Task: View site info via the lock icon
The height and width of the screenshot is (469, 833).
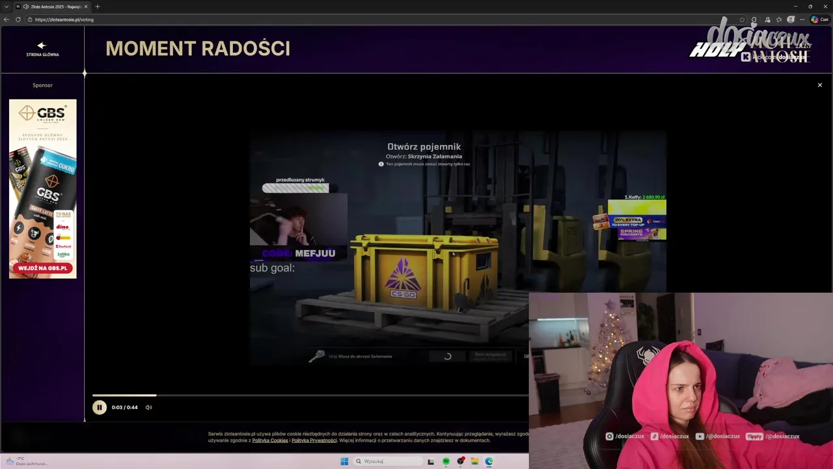Action: coord(29,20)
